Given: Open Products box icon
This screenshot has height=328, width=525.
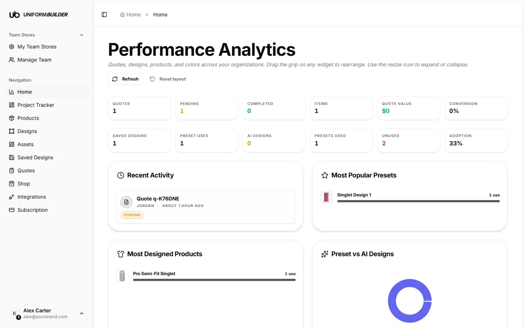Looking at the screenshot, I should pos(12,118).
